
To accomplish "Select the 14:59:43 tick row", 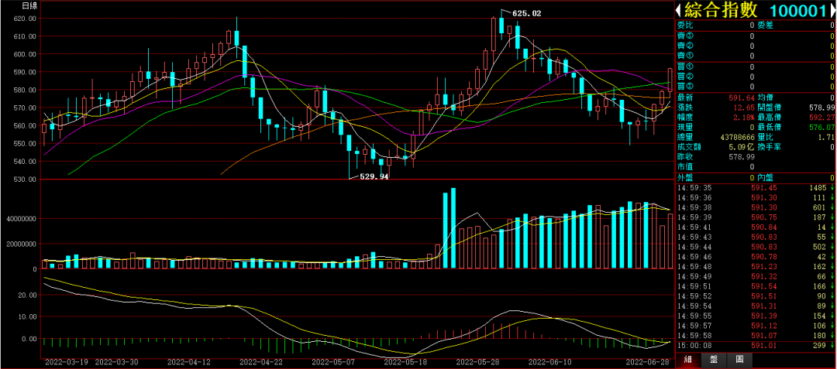I will pyautogui.click(x=756, y=237).
